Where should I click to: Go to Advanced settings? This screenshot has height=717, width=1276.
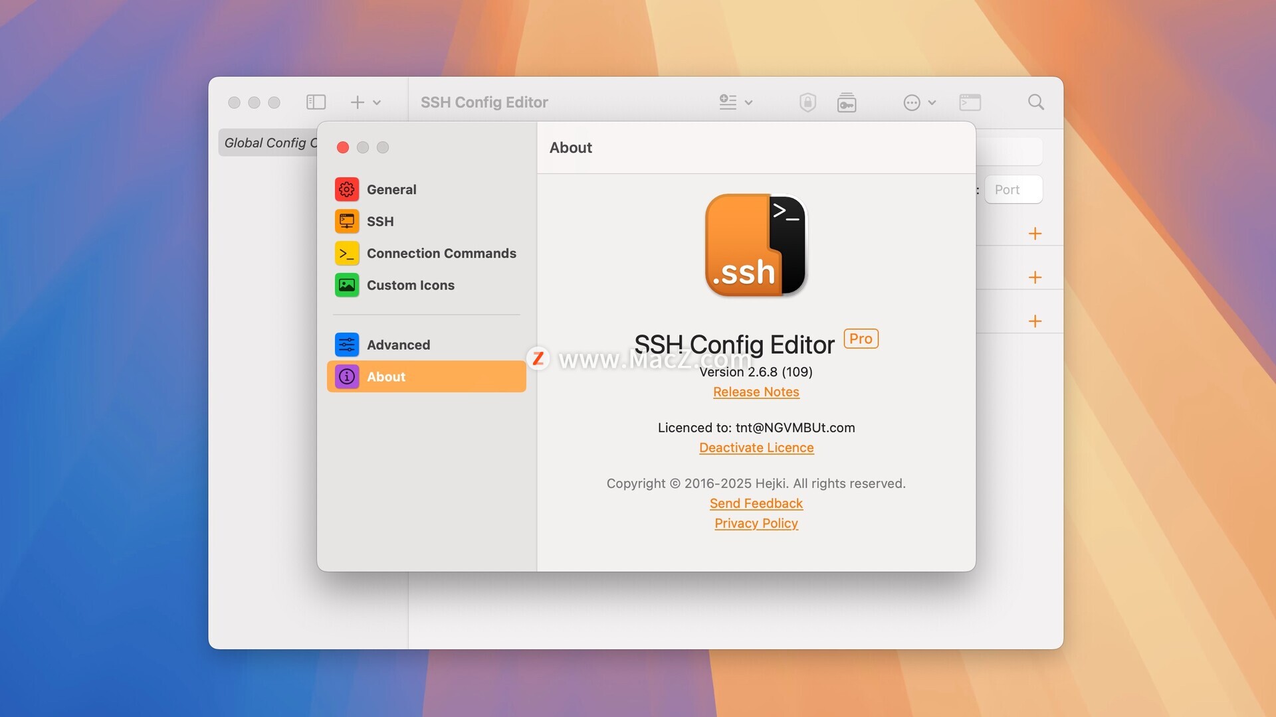tap(426, 345)
